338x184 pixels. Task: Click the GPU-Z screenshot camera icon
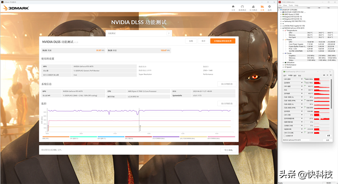click(x=324, y=75)
